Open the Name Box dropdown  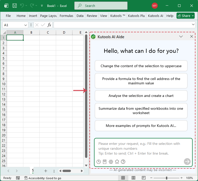26,25
